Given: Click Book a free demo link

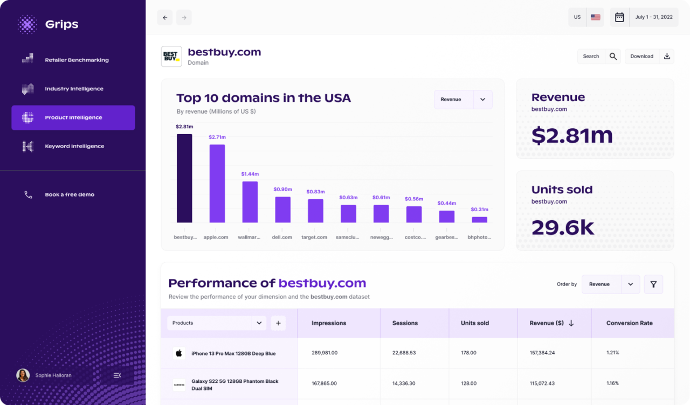Looking at the screenshot, I should [69, 194].
